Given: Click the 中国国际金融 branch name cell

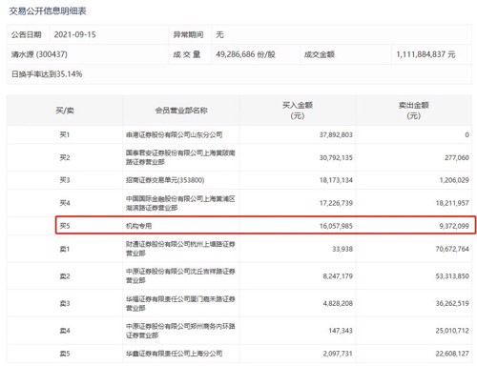Looking at the screenshot, I should (180, 203).
